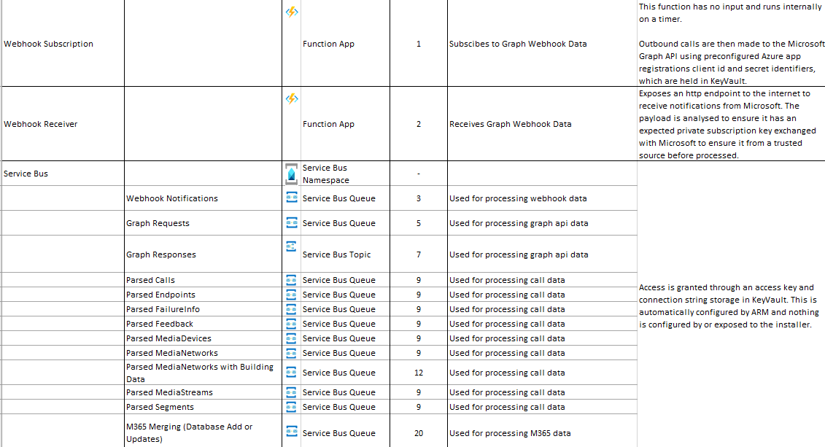Select the cell with number 3
The image size is (825, 447).
pyautogui.click(x=419, y=198)
